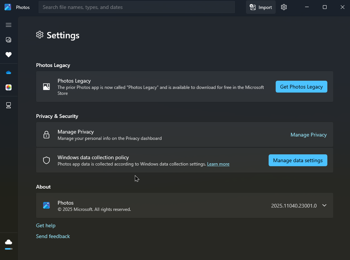The height and width of the screenshot is (260, 350).
Task: Go to the Gallery sidebar icon
Action: click(x=9, y=40)
